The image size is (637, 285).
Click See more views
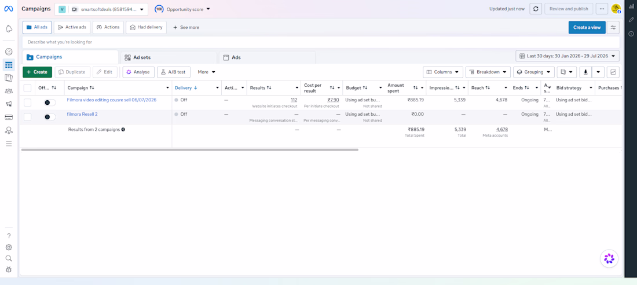pos(186,27)
